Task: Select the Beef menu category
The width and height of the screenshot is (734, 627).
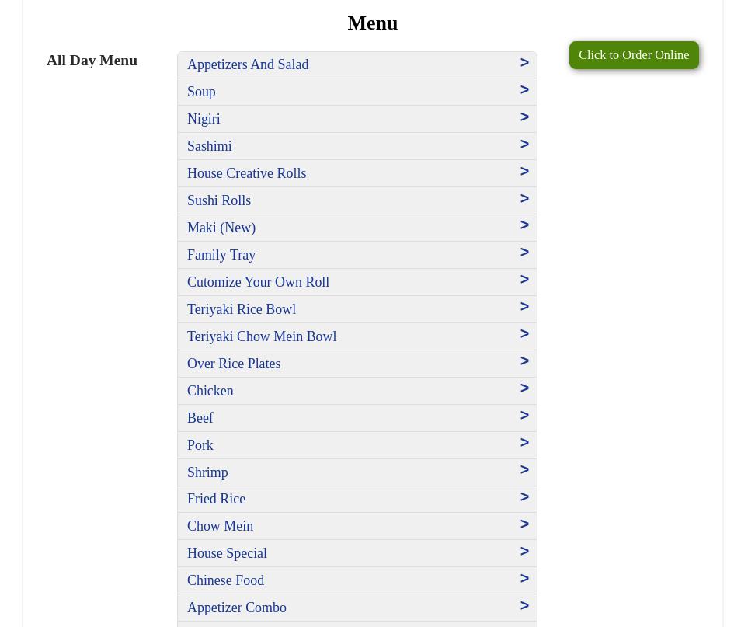Action: point(200,418)
